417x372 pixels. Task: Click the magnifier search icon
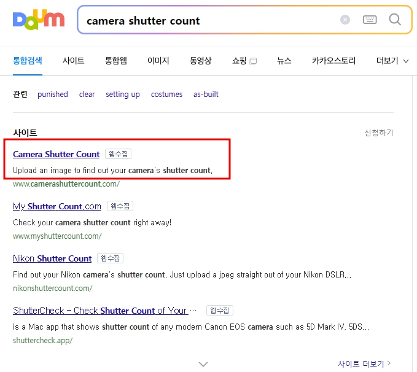tap(395, 20)
